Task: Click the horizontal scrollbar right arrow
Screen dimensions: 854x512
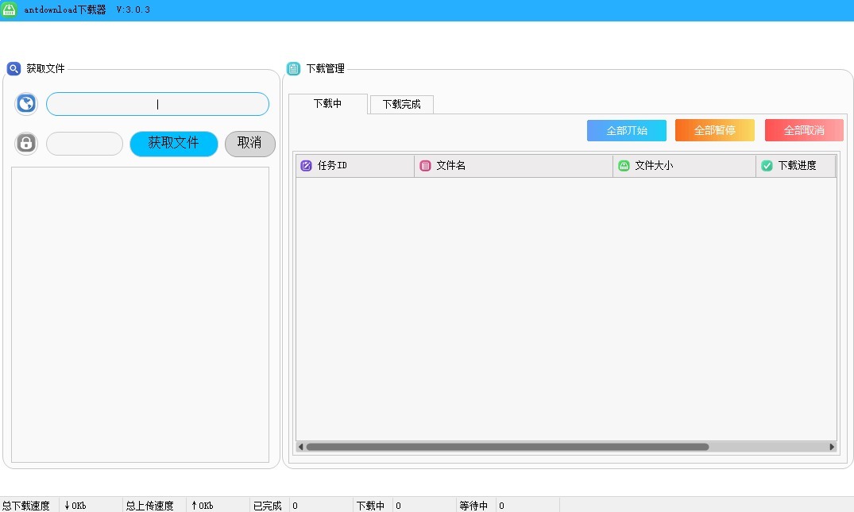Action: [832, 447]
